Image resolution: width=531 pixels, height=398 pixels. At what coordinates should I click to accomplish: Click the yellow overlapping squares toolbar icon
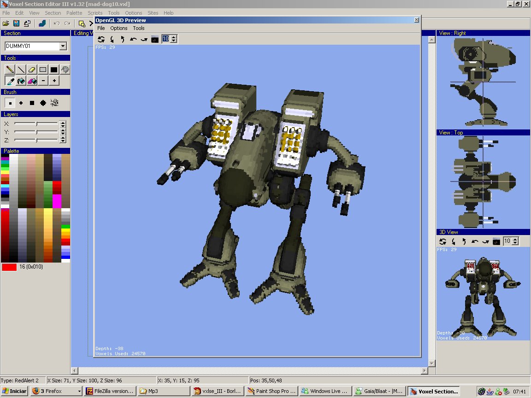(x=82, y=23)
